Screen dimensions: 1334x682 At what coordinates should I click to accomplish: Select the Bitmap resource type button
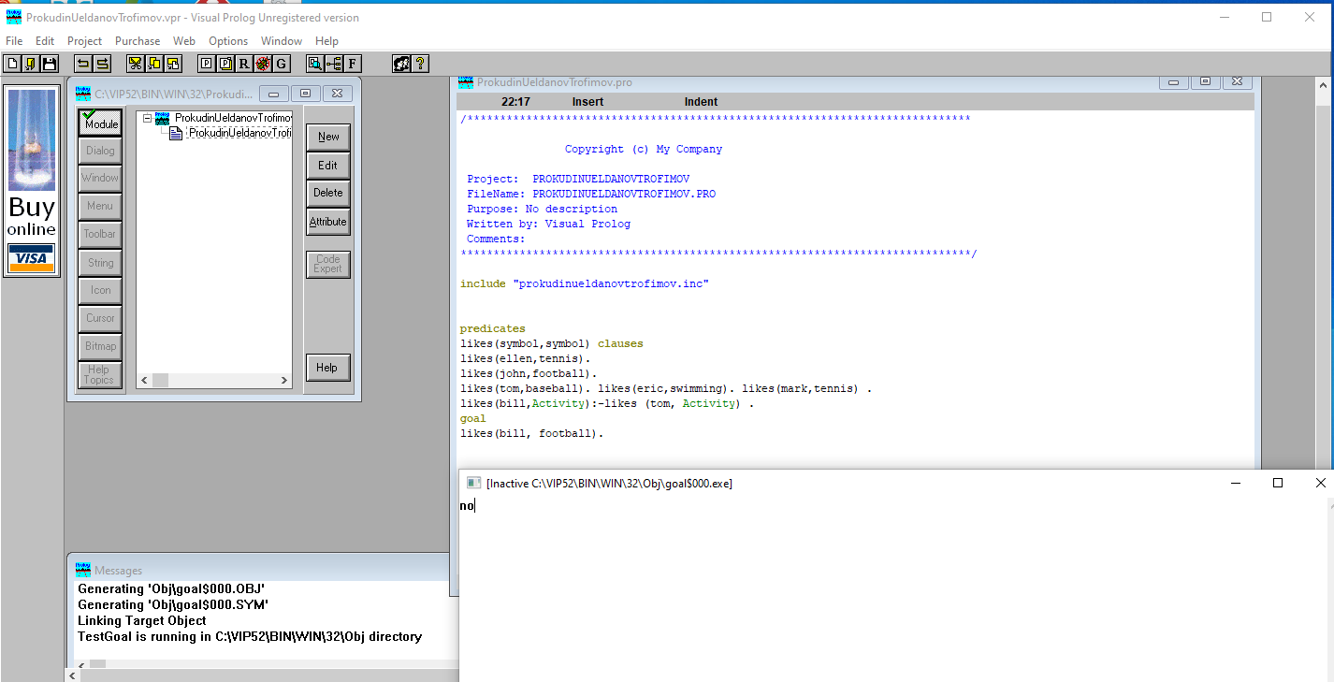point(100,346)
